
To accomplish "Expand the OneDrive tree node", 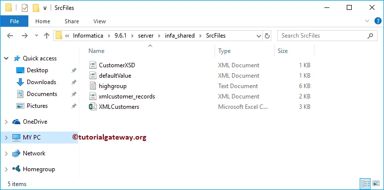I will tap(6, 122).
